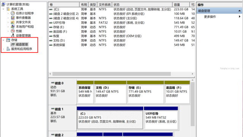Click the disk view scroll up arrow
Image resolution: width=243 pixels, height=137 pixels.
(193, 80)
